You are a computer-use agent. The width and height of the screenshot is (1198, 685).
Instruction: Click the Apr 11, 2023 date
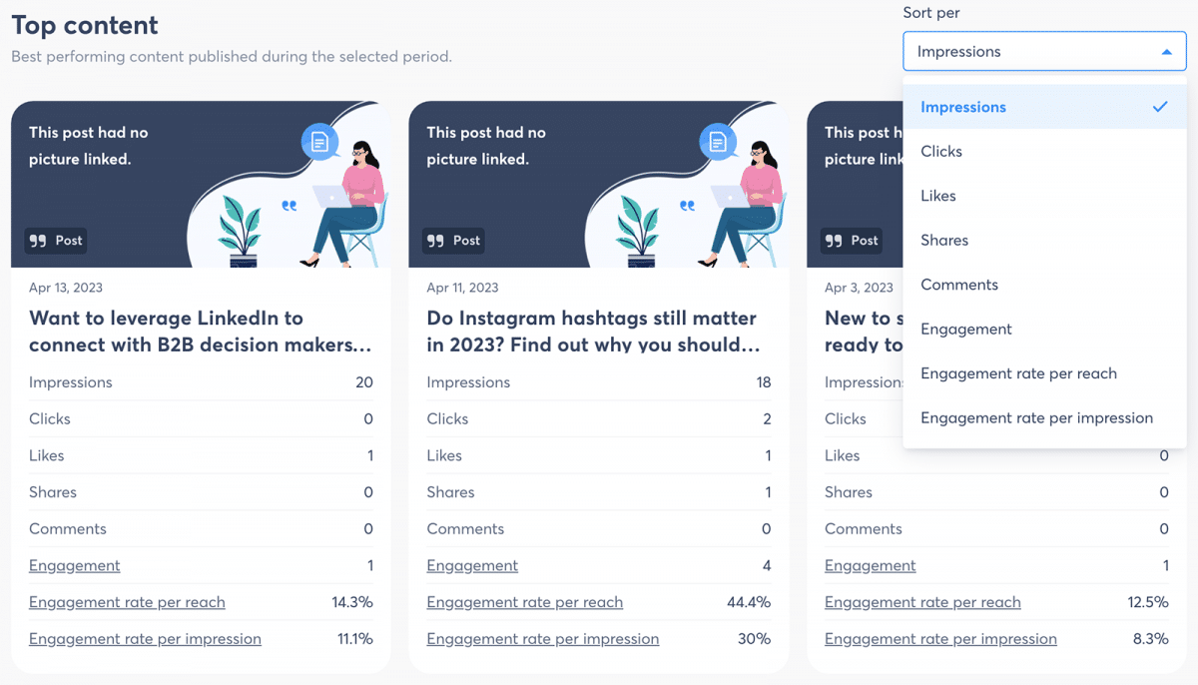pyautogui.click(x=462, y=288)
